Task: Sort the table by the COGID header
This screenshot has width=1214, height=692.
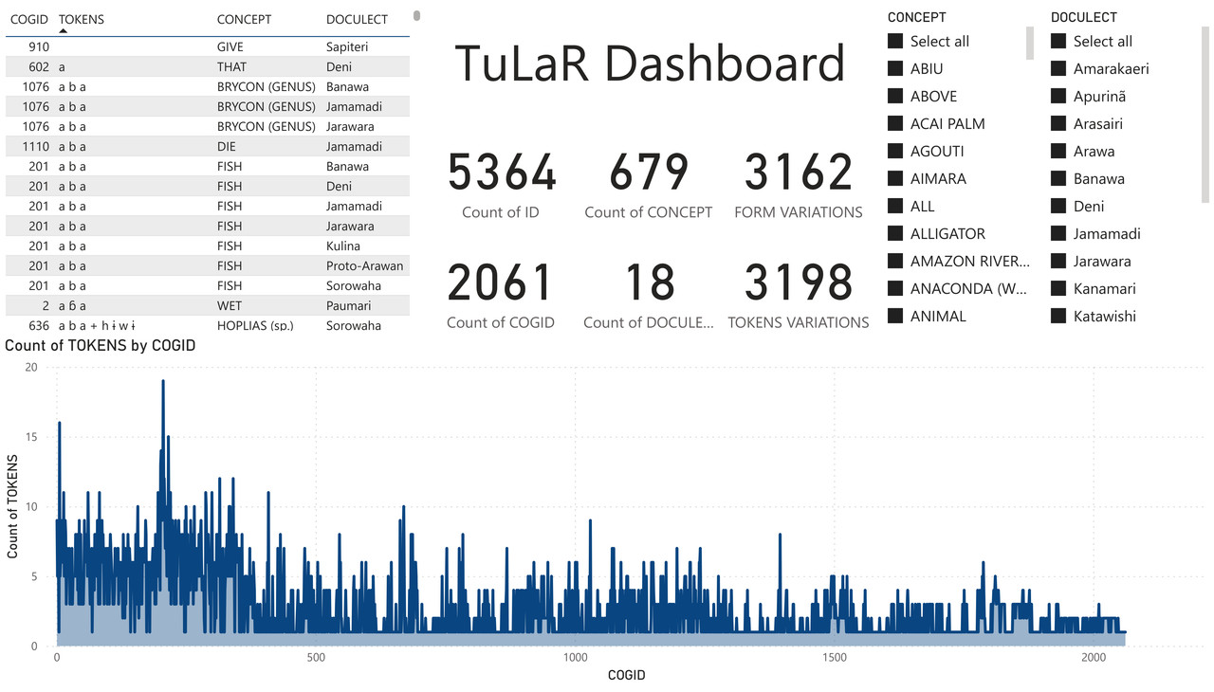Action: 29,19
